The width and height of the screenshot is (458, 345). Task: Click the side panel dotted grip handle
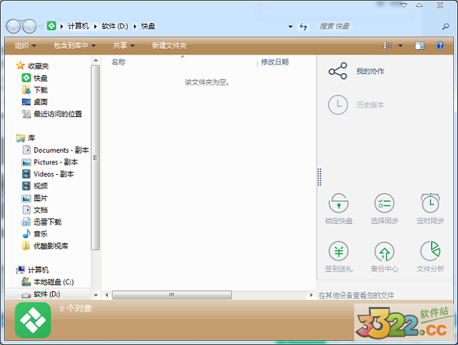point(320,177)
